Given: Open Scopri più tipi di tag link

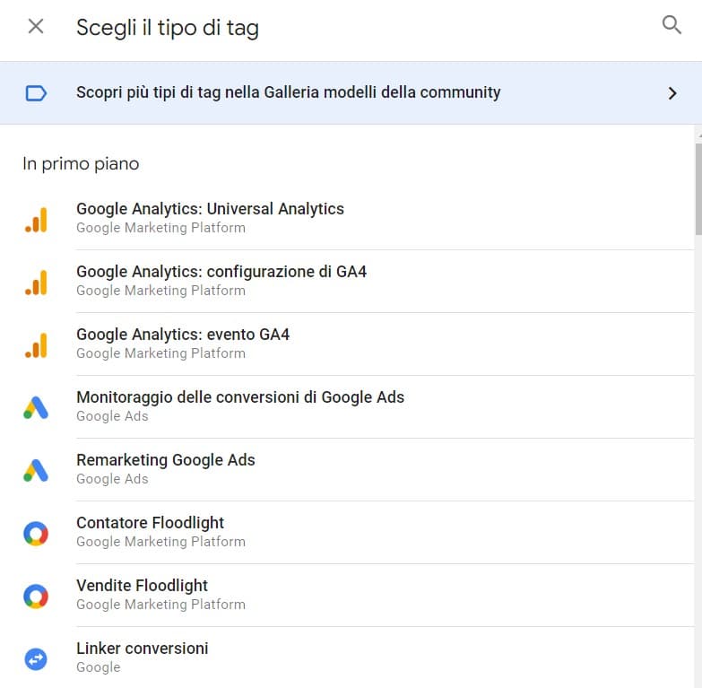Looking at the screenshot, I should coord(288,92).
